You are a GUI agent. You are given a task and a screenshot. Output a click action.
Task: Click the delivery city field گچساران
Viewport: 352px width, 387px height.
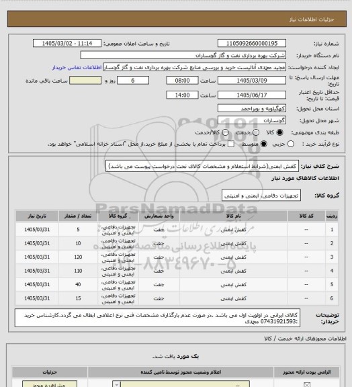[x=252, y=120]
